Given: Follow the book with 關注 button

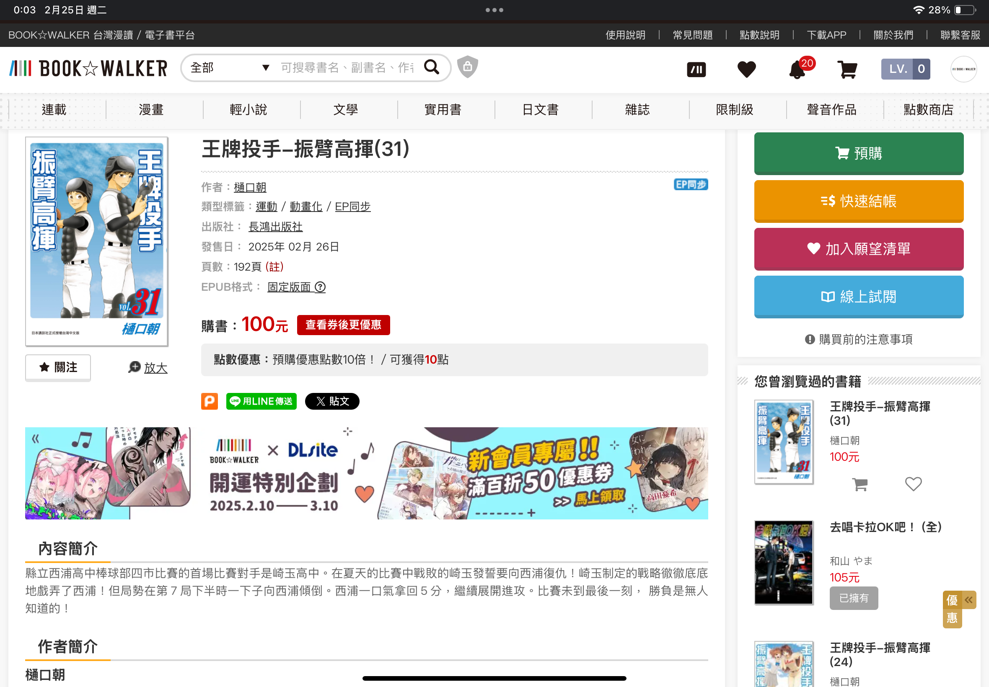Looking at the screenshot, I should tap(58, 367).
